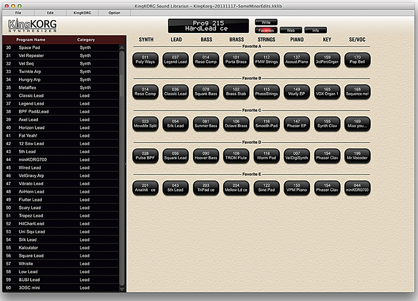Select favorite 081 Summer Bass

point(206,123)
